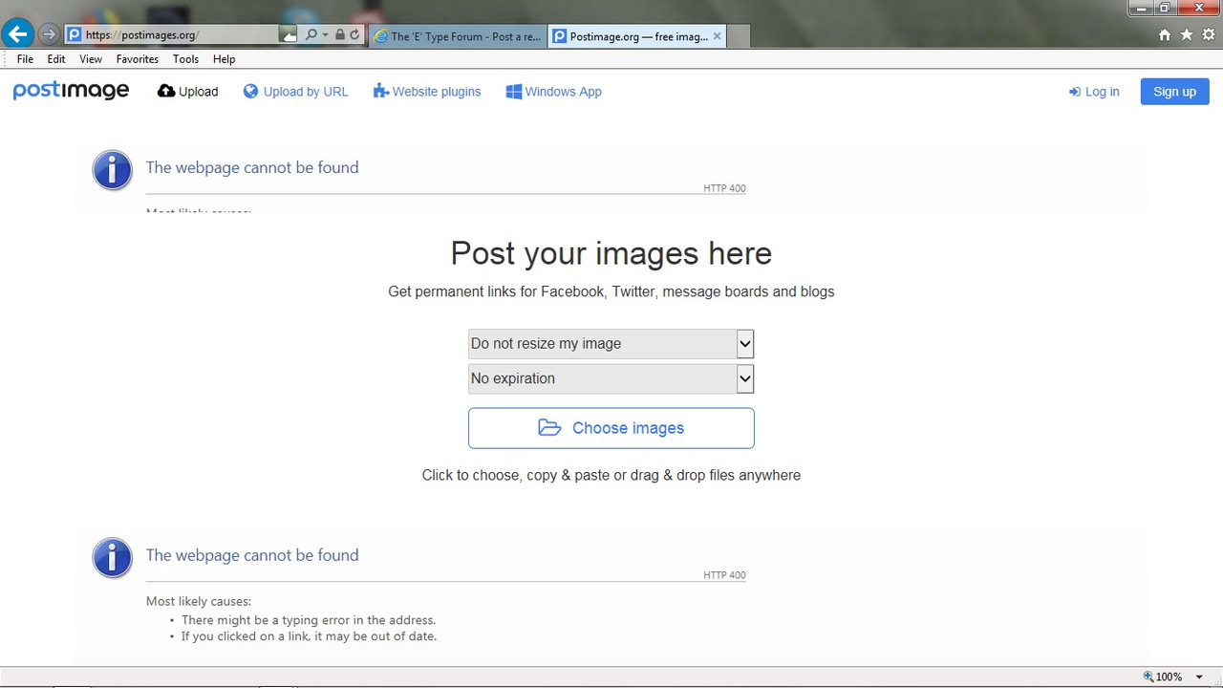Click the upper blue info icon
The width and height of the screenshot is (1223, 688).
112,170
